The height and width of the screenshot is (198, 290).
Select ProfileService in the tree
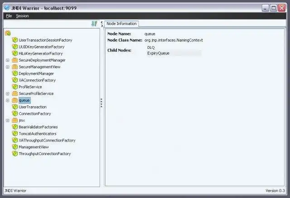pos(30,87)
